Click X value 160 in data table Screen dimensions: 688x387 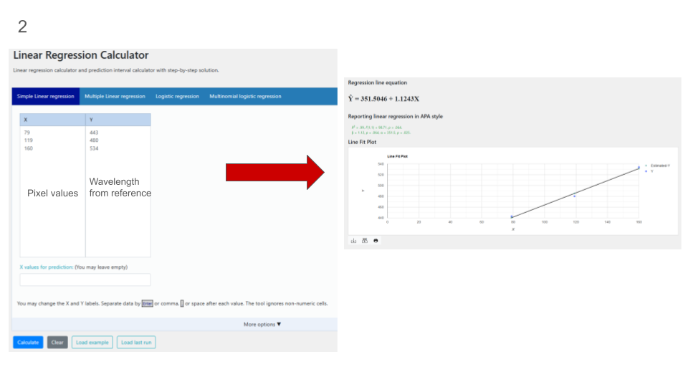tap(29, 148)
